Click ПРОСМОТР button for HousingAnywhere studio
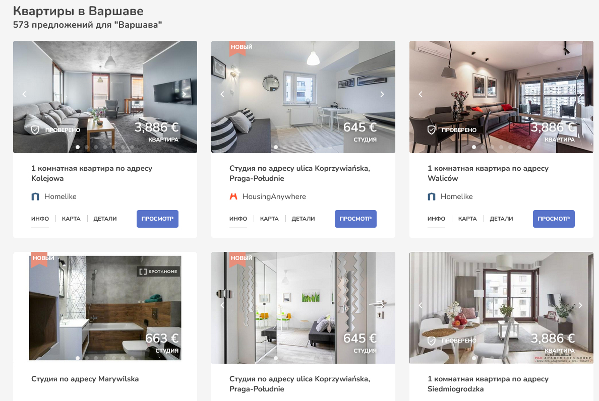 point(355,219)
